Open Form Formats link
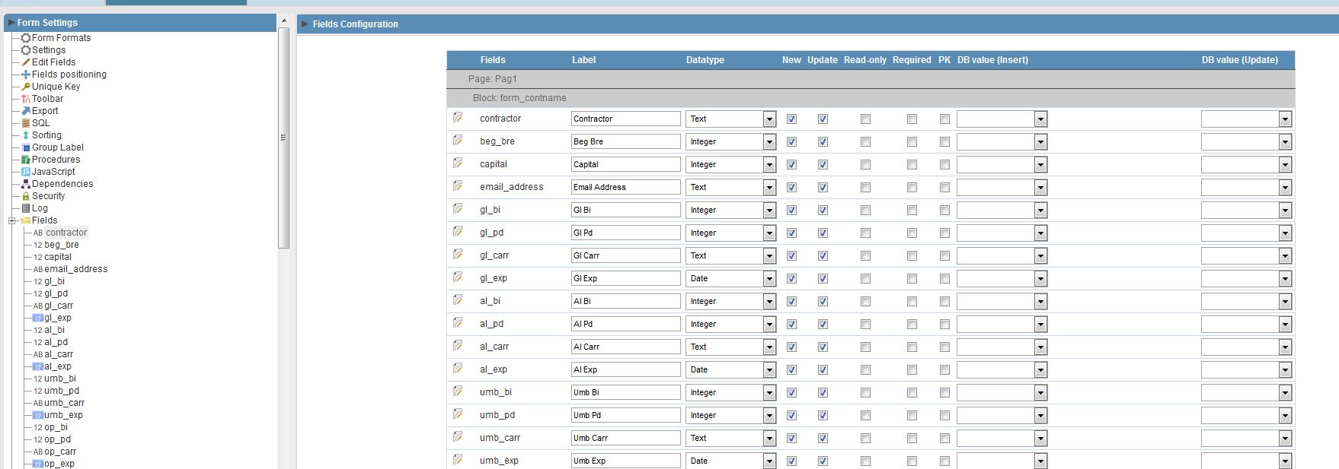The width and height of the screenshot is (1339, 469). click(x=61, y=38)
